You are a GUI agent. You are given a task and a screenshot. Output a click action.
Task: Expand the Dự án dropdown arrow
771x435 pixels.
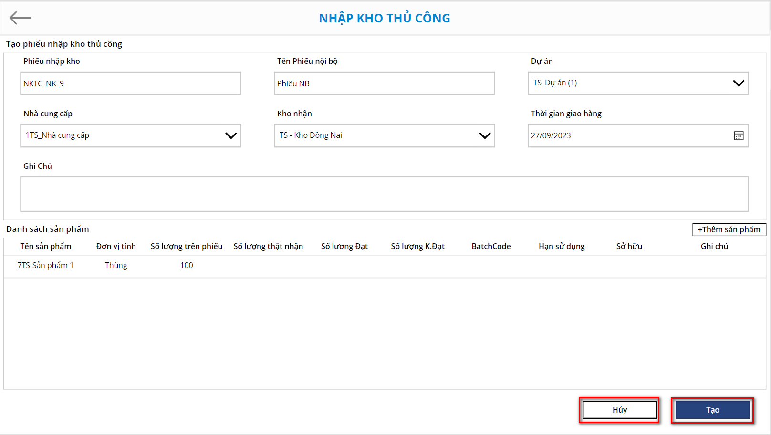coord(739,83)
